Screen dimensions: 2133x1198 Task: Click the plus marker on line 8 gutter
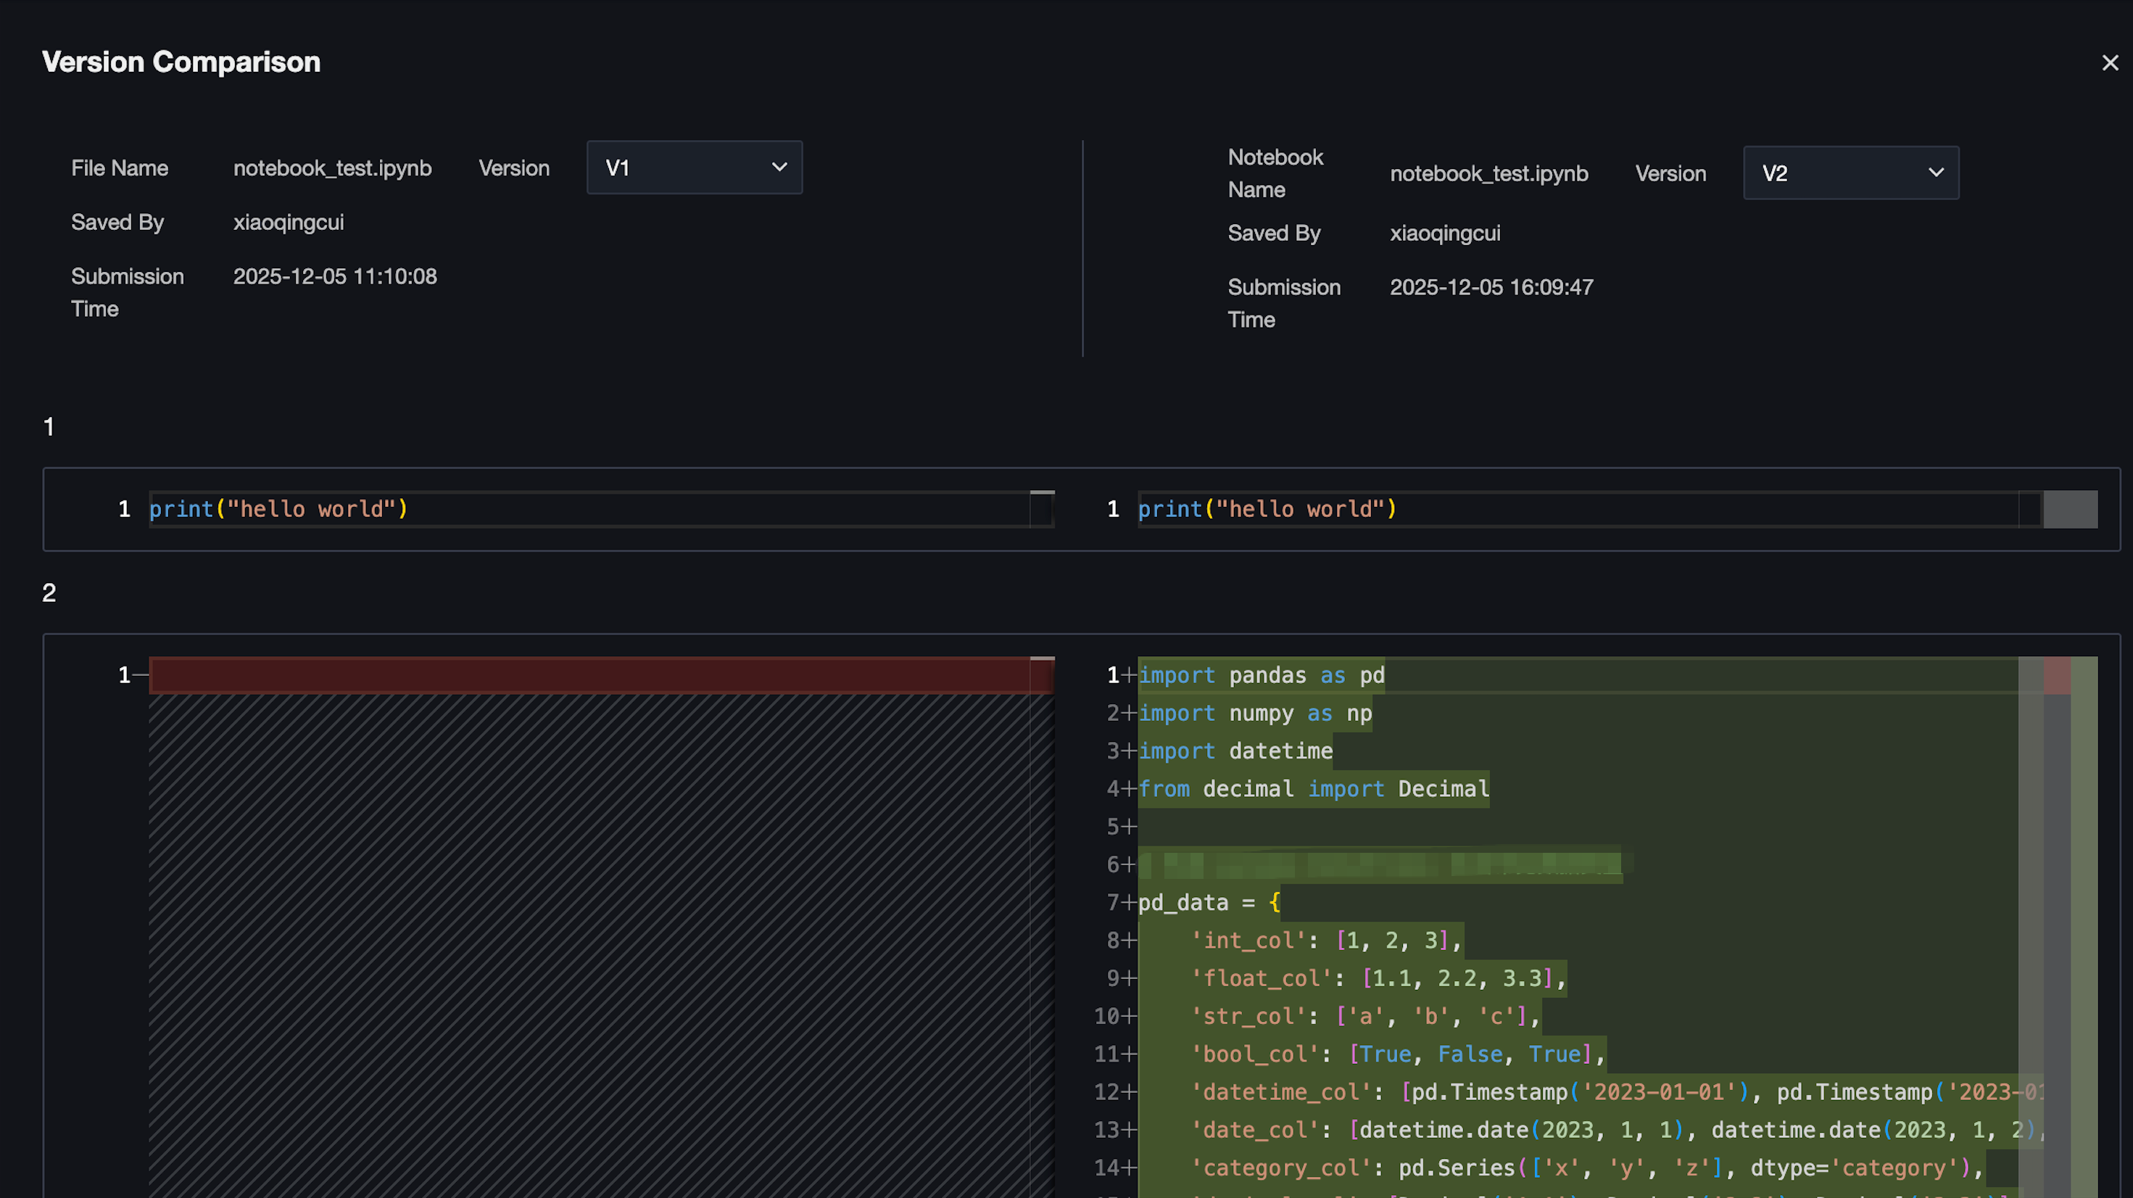coord(1130,941)
